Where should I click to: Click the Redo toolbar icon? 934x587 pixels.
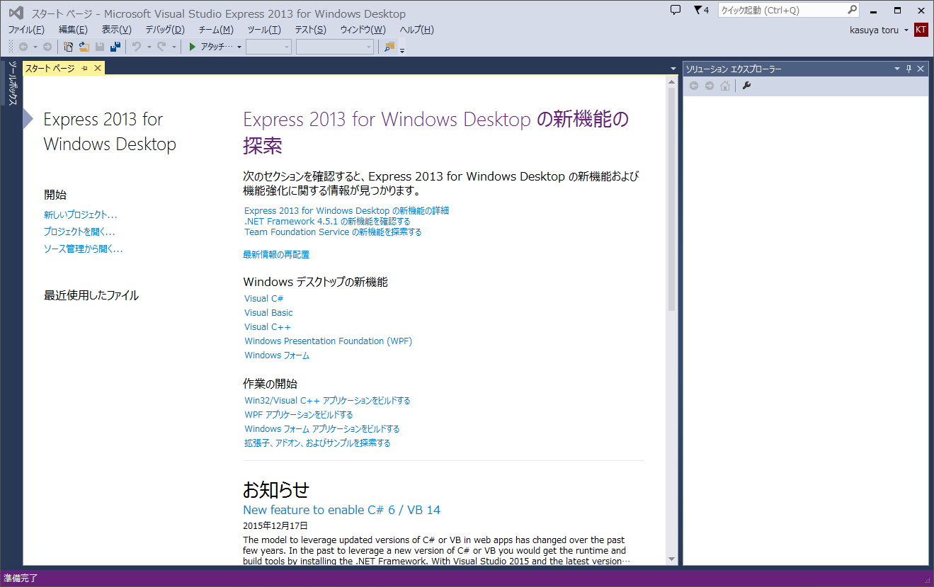161,47
